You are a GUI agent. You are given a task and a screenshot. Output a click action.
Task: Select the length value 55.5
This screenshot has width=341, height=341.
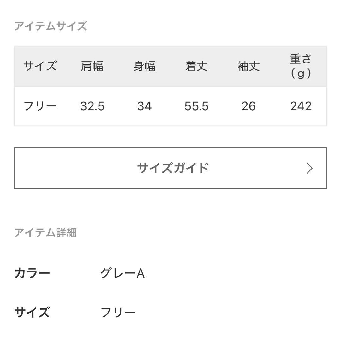click(x=197, y=107)
